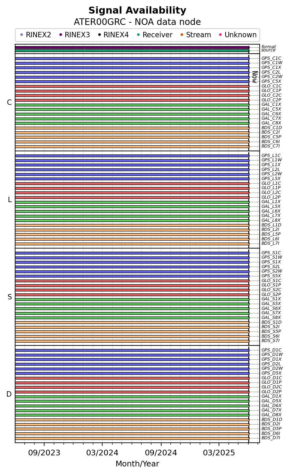Image resolution: width=289 pixels, height=474 pixels.
Task: Click the Now marker label
Action: pyautogui.click(x=255, y=77)
